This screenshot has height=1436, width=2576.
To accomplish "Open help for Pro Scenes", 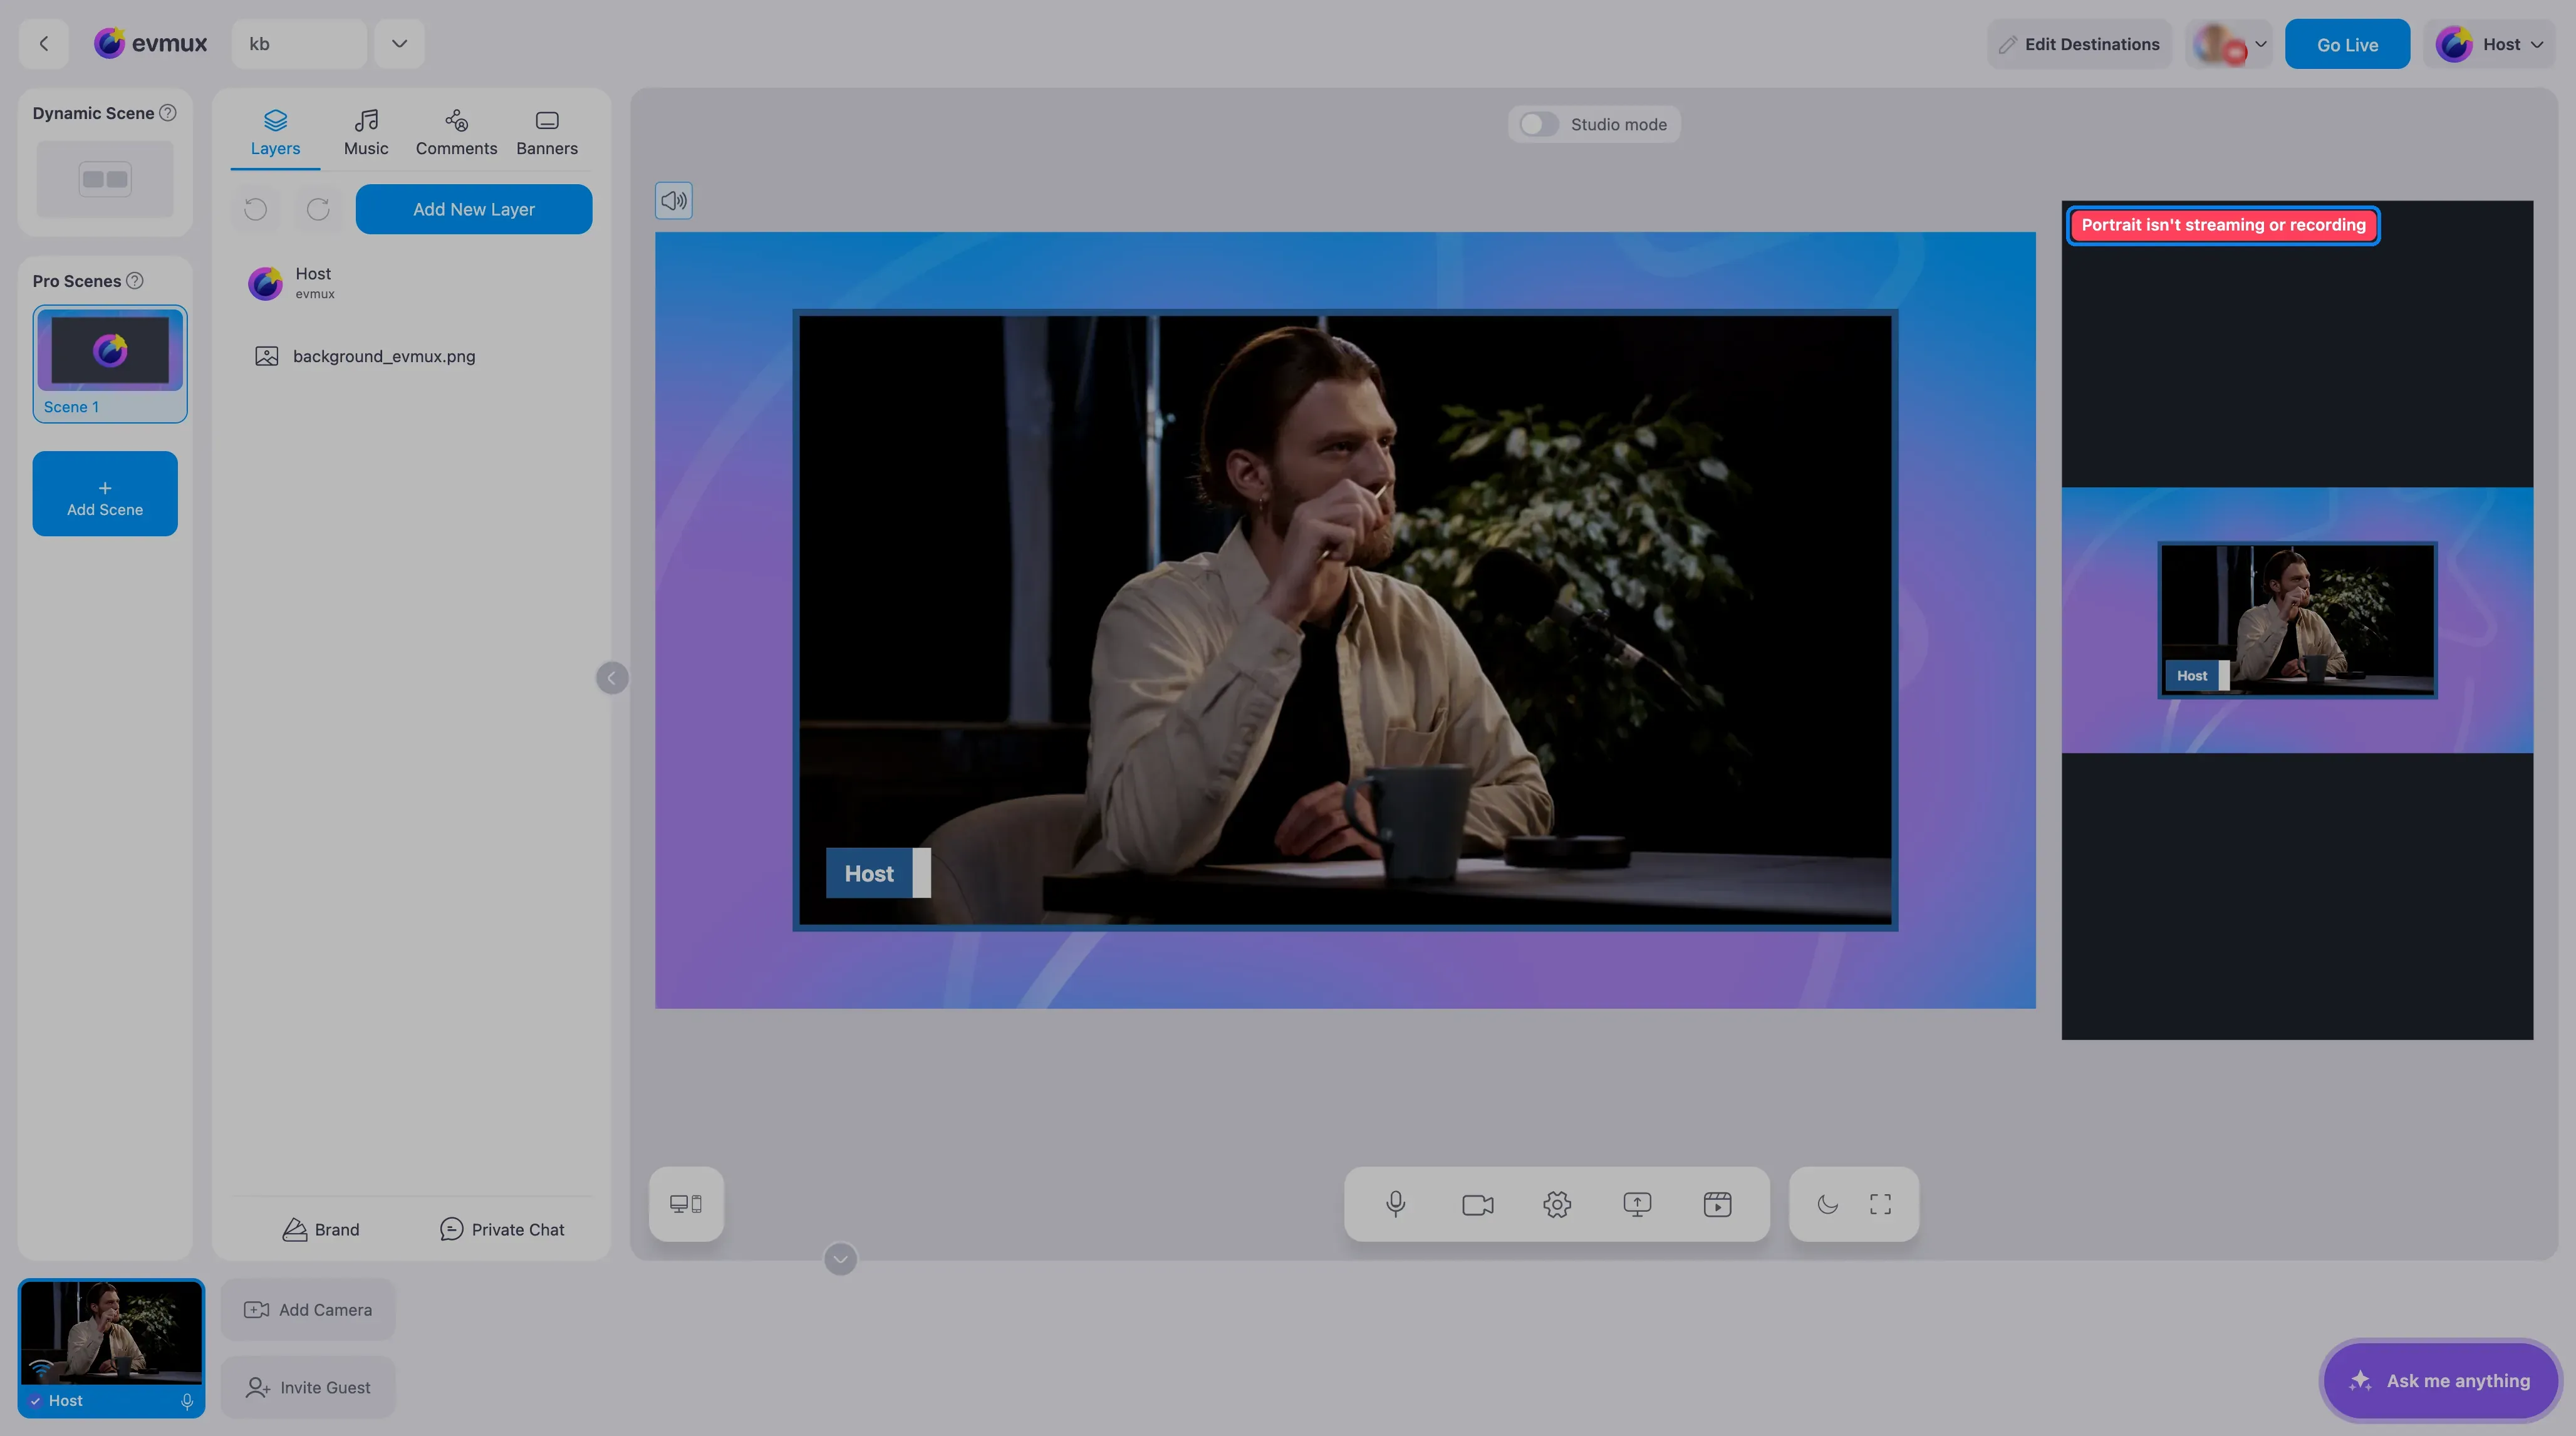I will point(135,281).
